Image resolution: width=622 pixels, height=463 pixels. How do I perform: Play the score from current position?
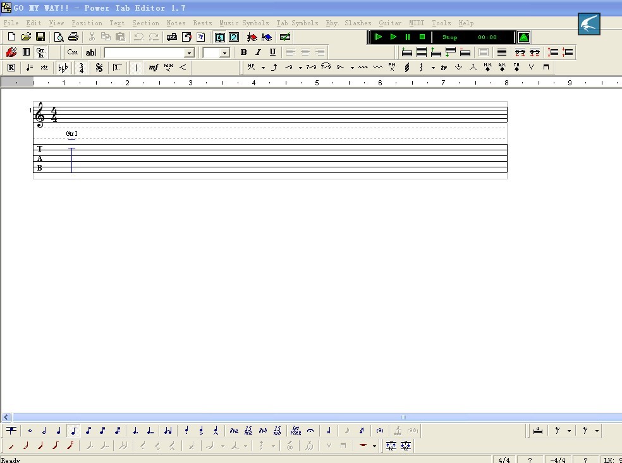click(393, 37)
